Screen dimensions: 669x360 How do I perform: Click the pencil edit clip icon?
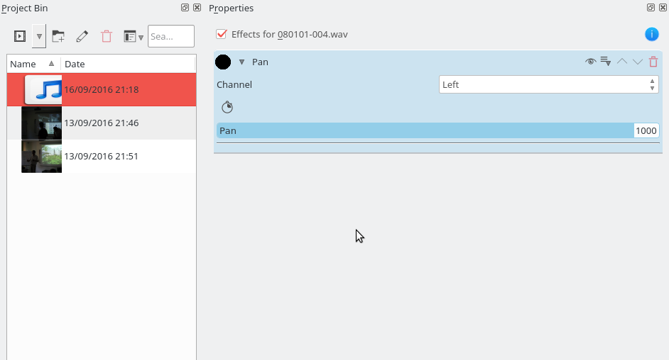click(x=82, y=36)
